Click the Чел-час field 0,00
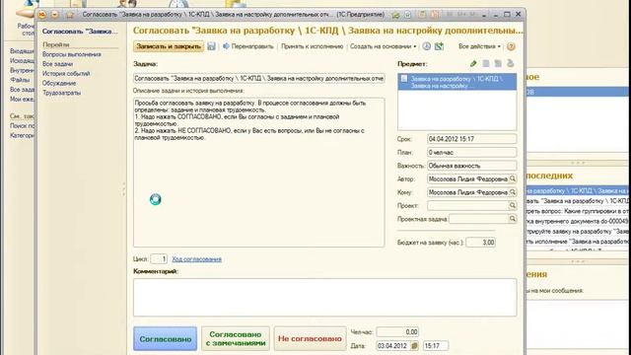Viewport: 631px width, 355px height. pos(397,332)
